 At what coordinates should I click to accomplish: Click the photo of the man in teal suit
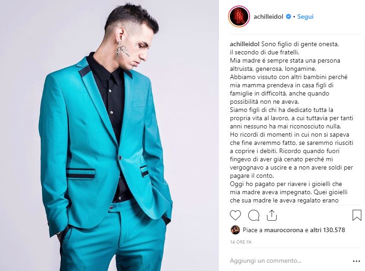tap(109, 135)
